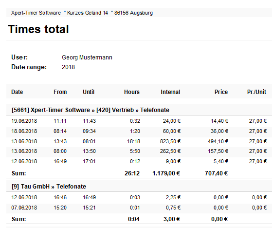Click the internal amount '0,75 €'
This screenshot has height=228, width=272.
(173, 208)
